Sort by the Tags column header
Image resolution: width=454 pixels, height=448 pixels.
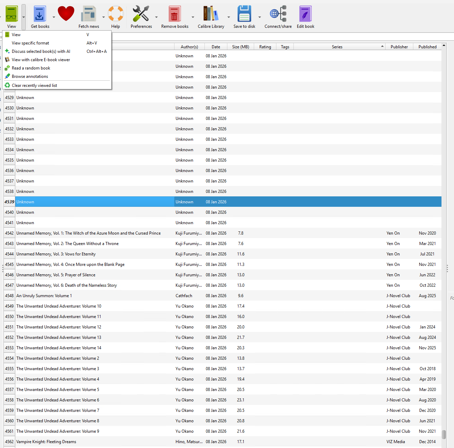[x=285, y=47]
